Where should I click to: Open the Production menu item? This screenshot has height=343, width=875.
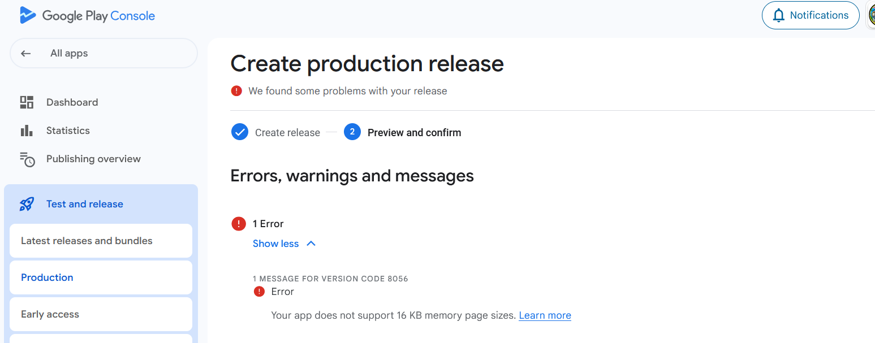pyautogui.click(x=47, y=277)
